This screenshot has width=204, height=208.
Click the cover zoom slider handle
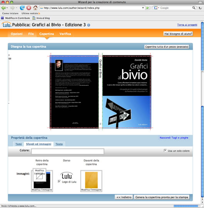point(10,58)
